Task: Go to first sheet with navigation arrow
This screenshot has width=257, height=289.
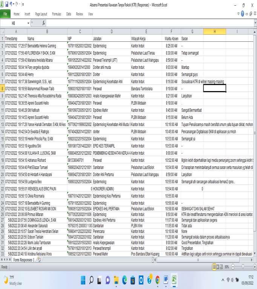Action: tap(2, 260)
